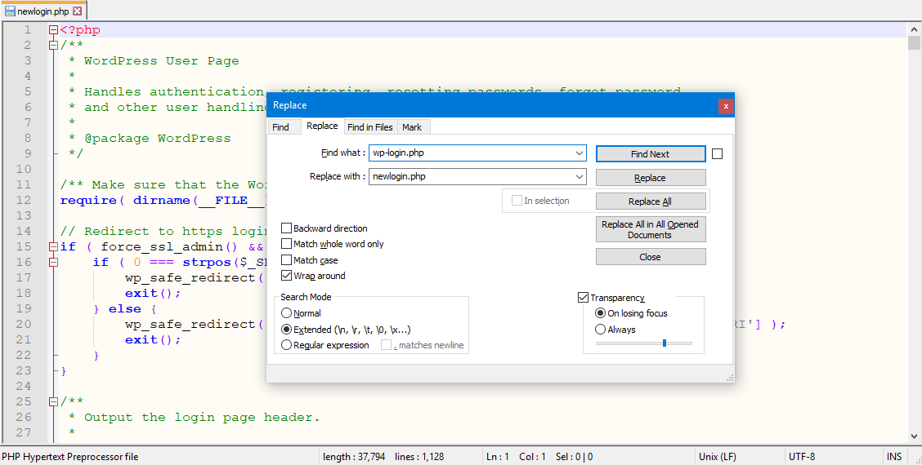The height and width of the screenshot is (465, 922).
Task: Open the Mark tab
Action: (412, 126)
